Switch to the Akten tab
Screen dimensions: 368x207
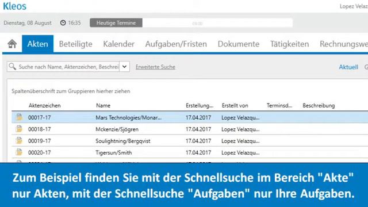point(37,44)
